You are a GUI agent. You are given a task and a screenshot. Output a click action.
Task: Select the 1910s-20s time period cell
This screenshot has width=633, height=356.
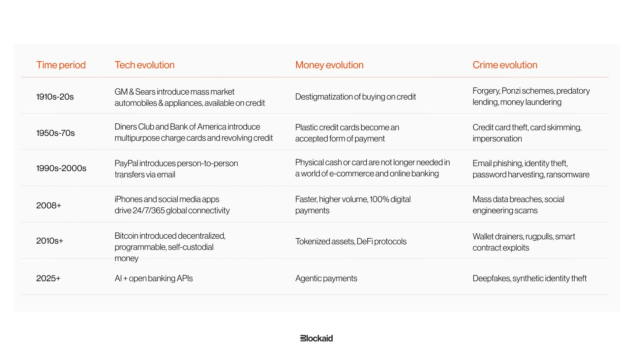click(x=55, y=97)
